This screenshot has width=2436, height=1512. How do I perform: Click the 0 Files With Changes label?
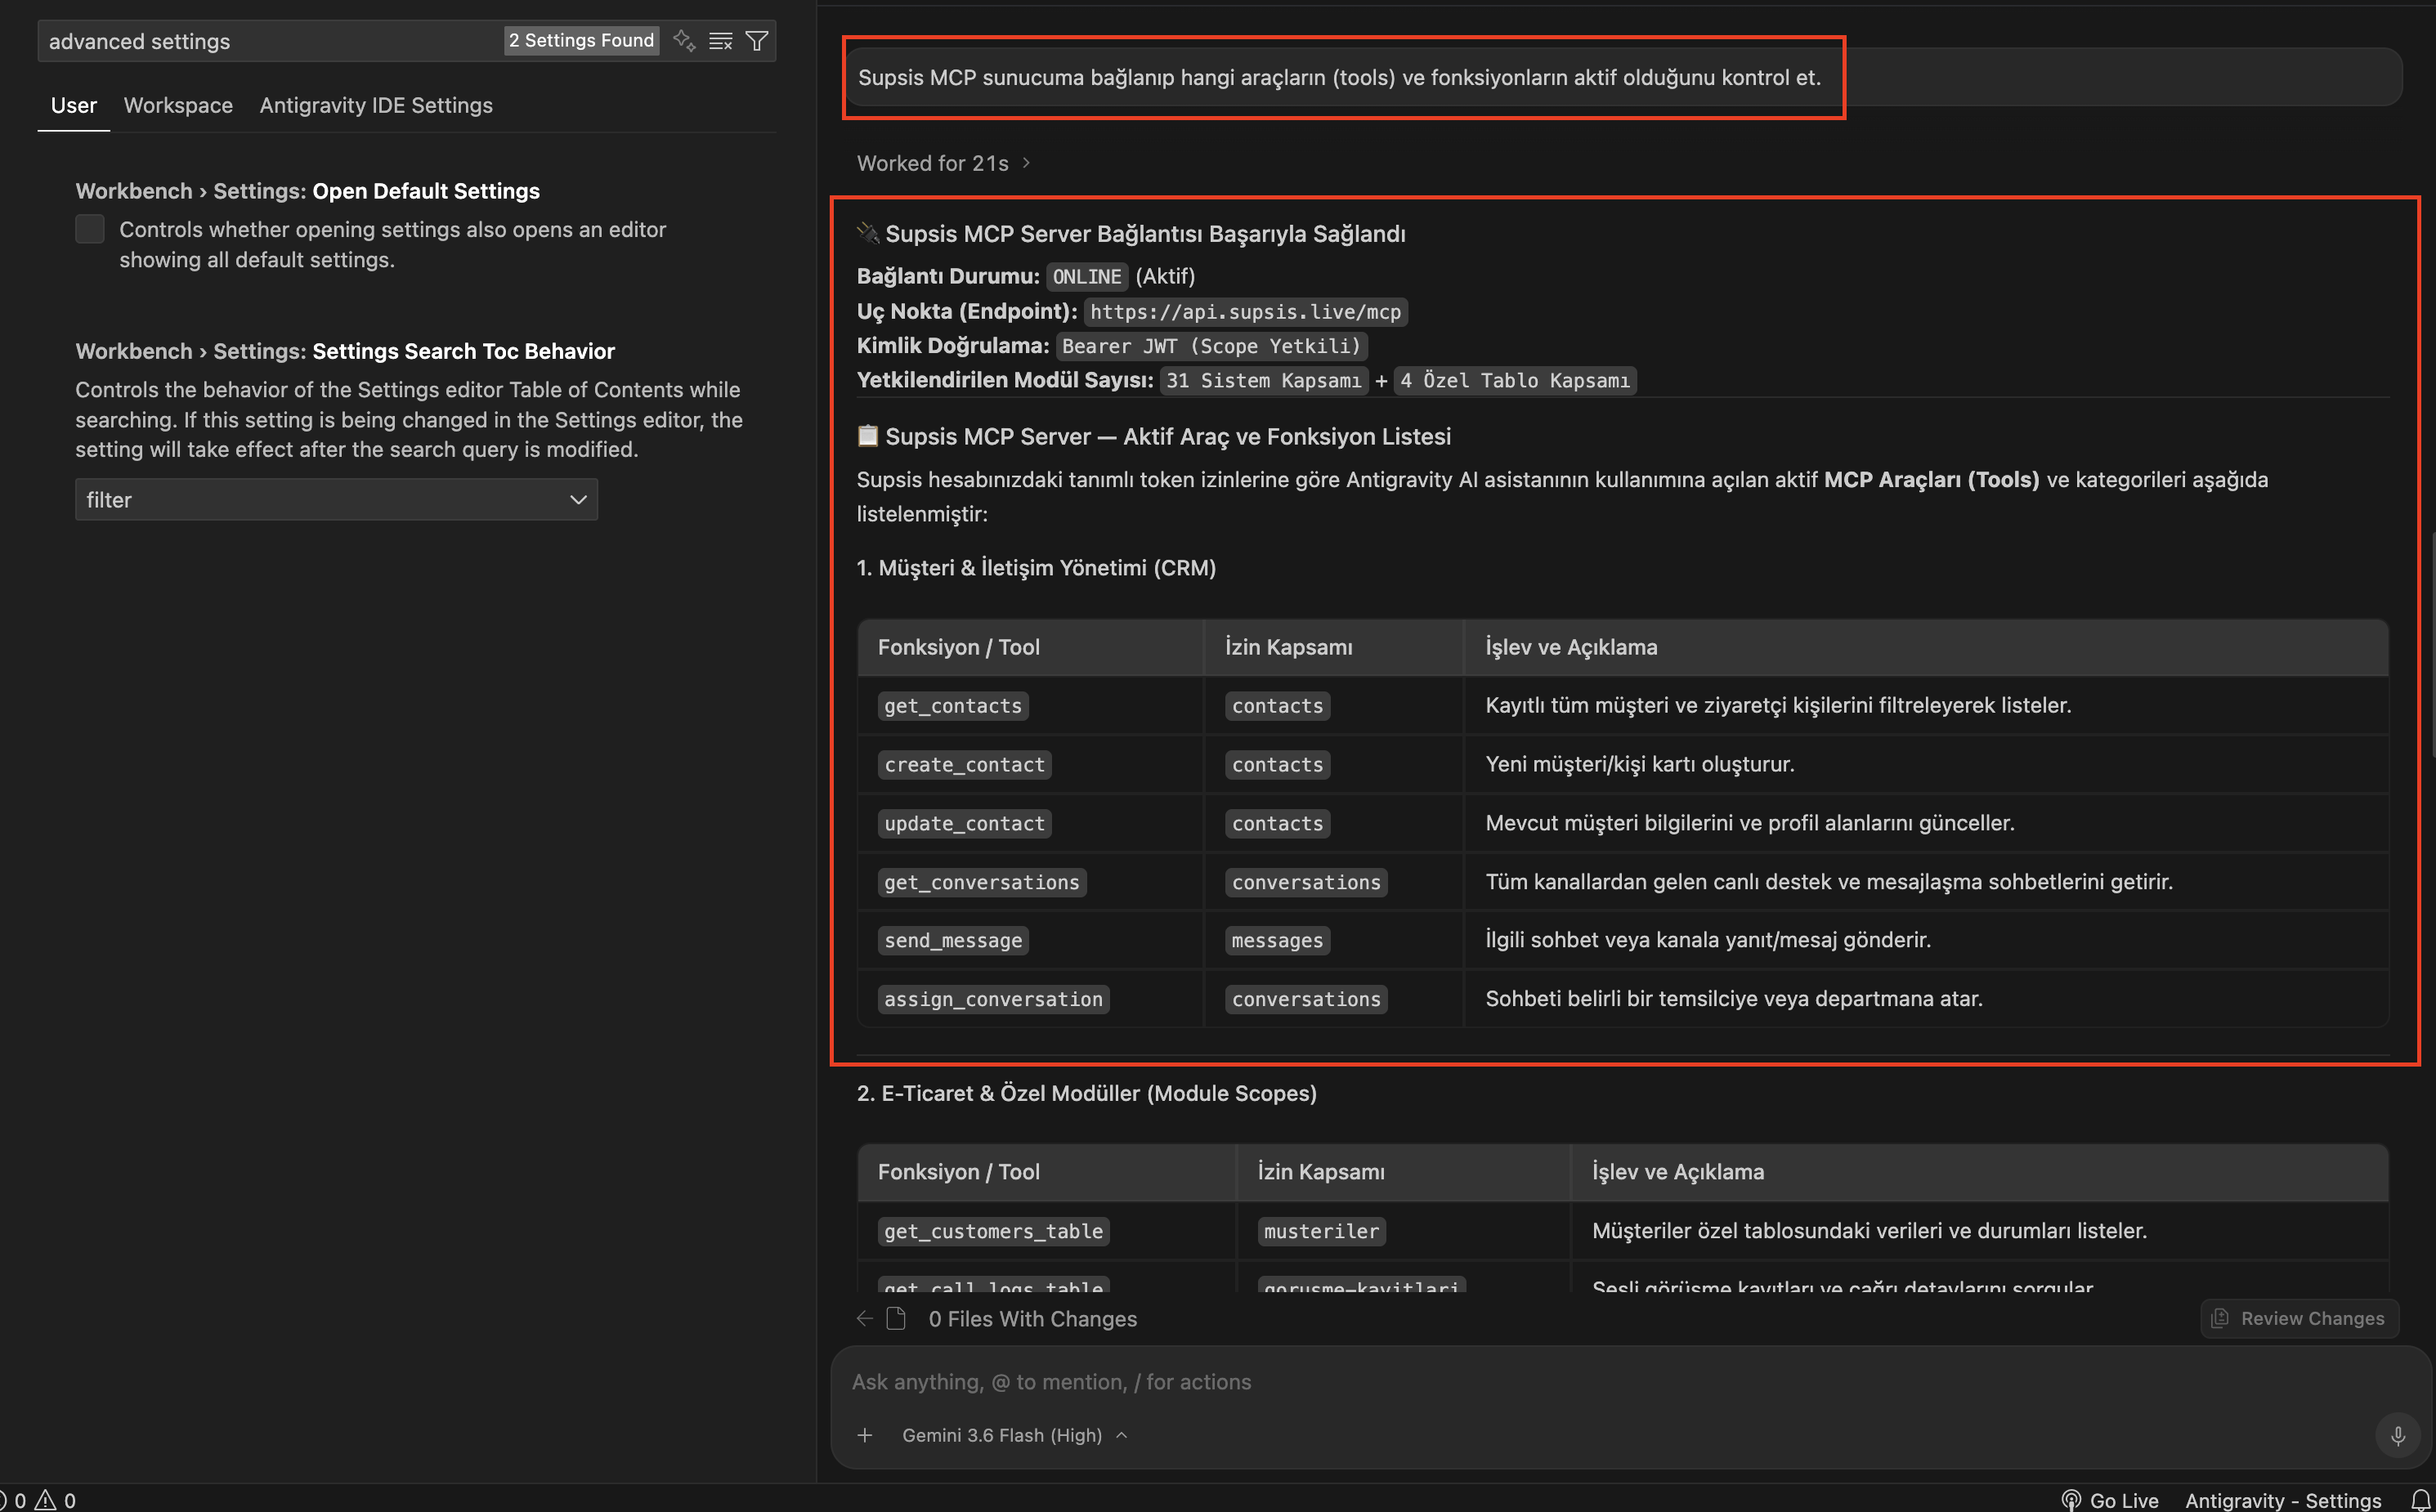tap(1032, 1319)
